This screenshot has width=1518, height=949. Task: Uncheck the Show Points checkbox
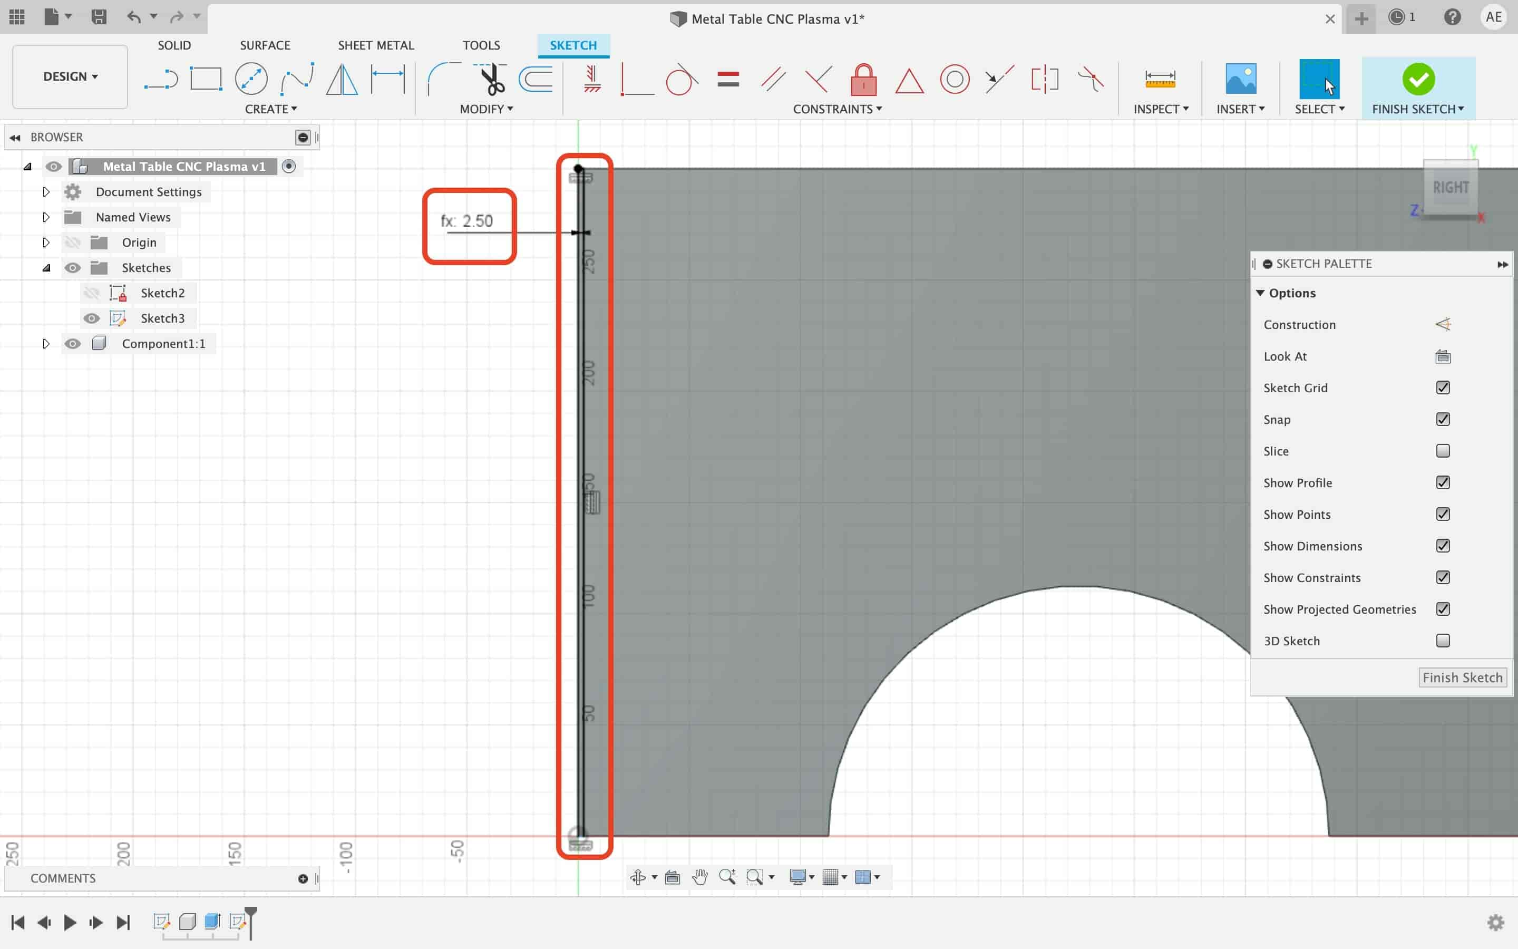[x=1443, y=514]
